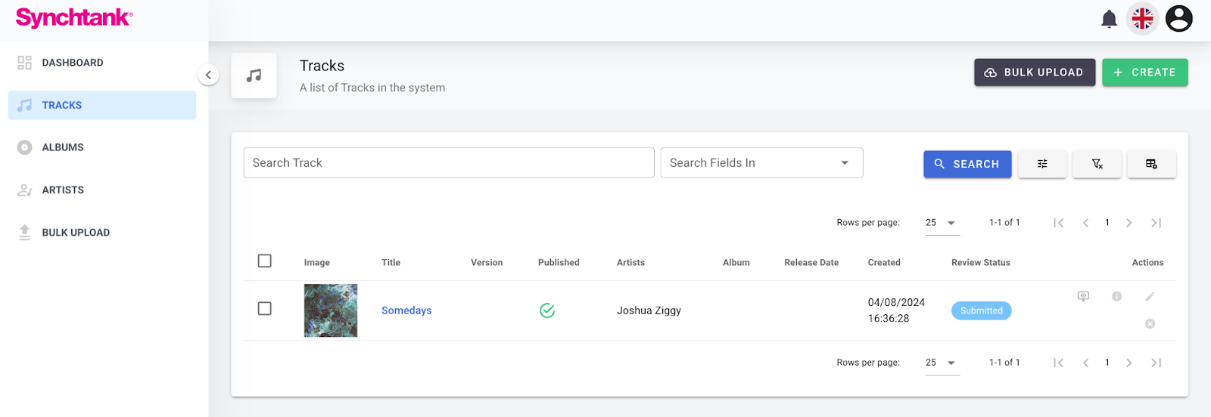This screenshot has height=417, width=1211.
Task: Open the UK flag language selector
Action: point(1142,19)
